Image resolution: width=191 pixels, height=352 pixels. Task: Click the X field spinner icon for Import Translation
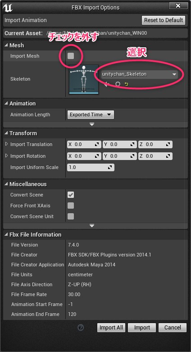click(97, 145)
